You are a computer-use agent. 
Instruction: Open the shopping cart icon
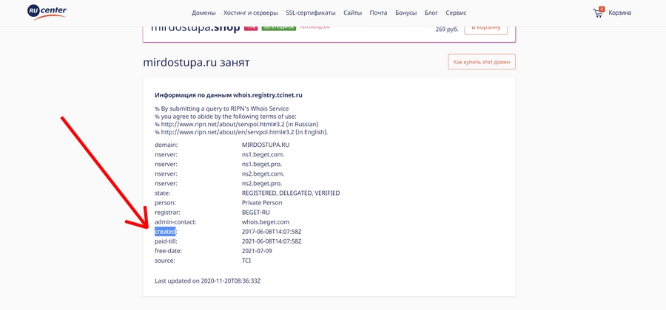click(x=598, y=13)
